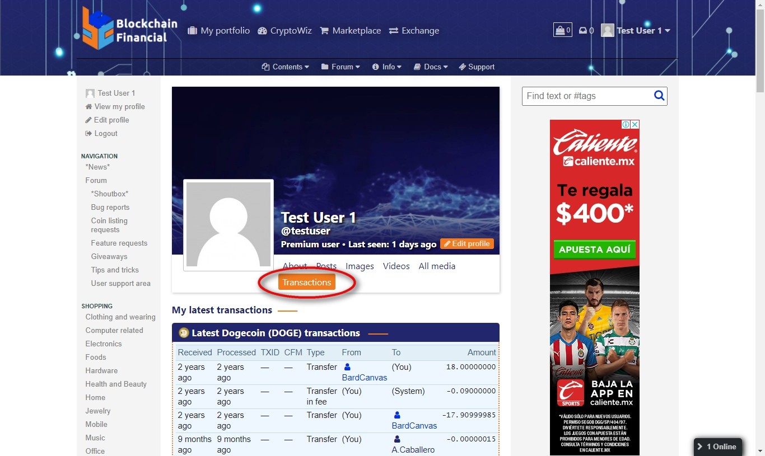Click the ad info icon

tap(626, 125)
